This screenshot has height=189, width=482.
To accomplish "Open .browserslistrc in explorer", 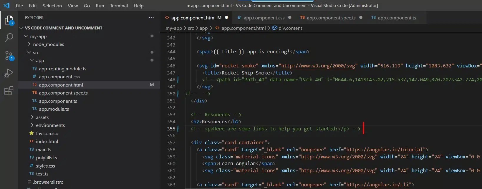I will pyautogui.click(x=48, y=182).
